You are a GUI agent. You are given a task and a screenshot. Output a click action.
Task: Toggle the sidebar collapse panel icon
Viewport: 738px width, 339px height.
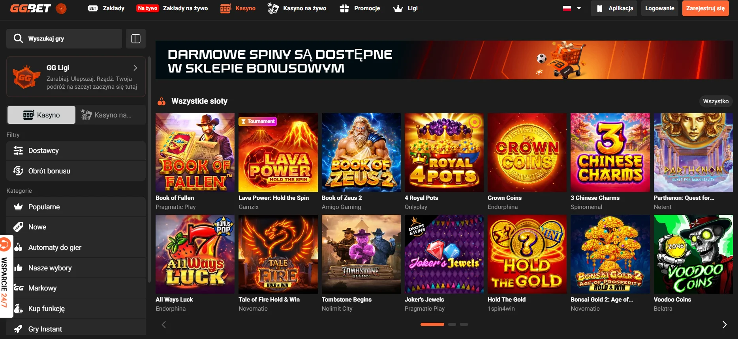136,39
